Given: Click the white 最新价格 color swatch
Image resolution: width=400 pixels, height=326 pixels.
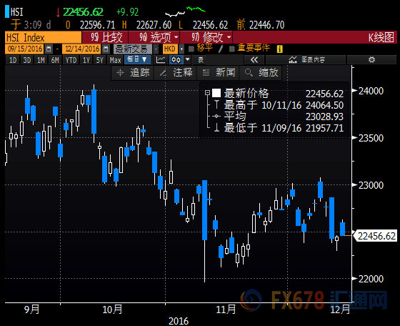Looking at the screenshot, I should pyautogui.click(x=216, y=93).
